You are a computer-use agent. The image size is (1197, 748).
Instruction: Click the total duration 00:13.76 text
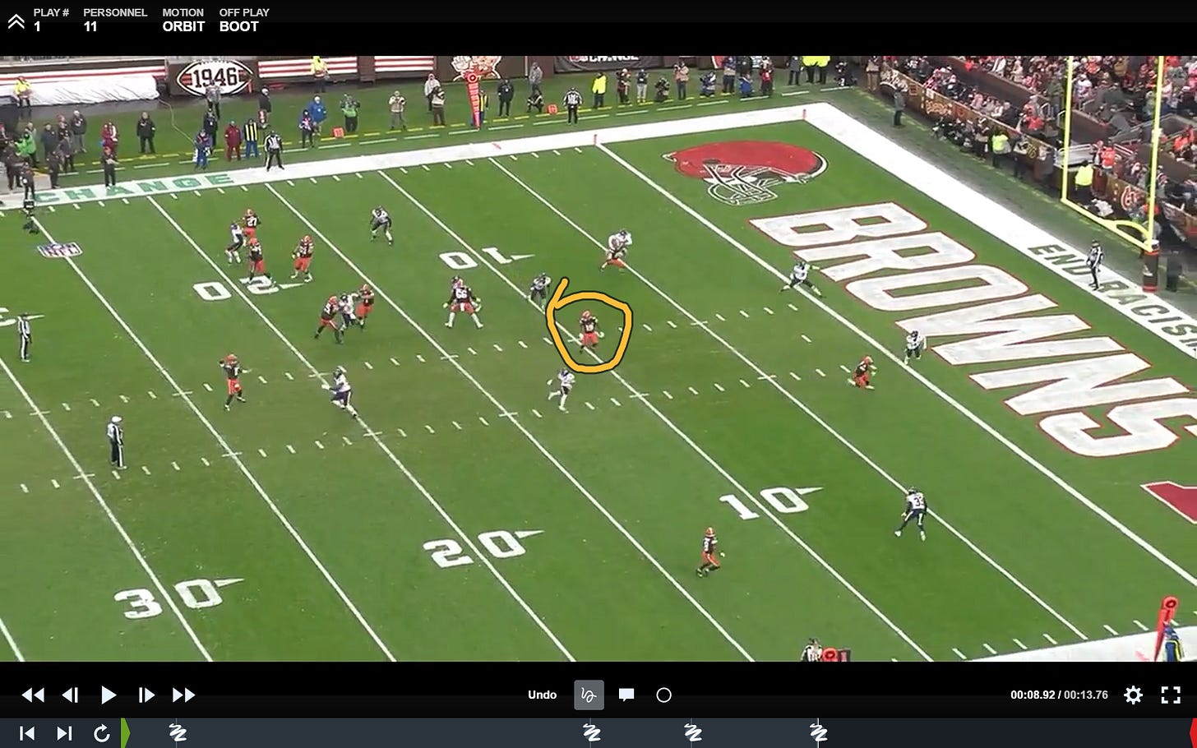pos(1086,695)
